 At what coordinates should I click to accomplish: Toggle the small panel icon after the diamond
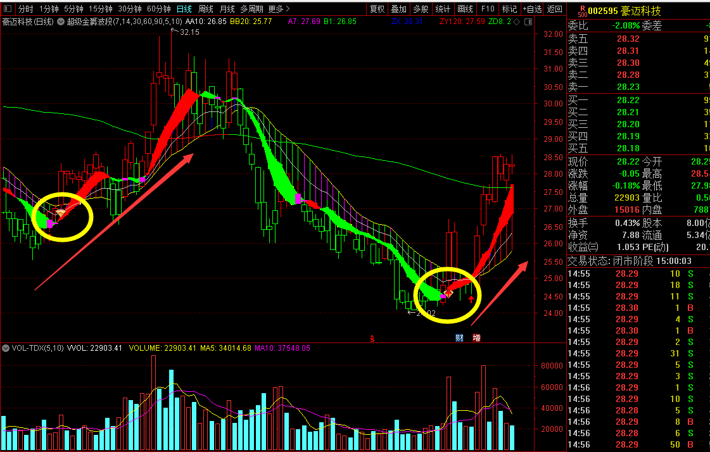tap(528, 22)
